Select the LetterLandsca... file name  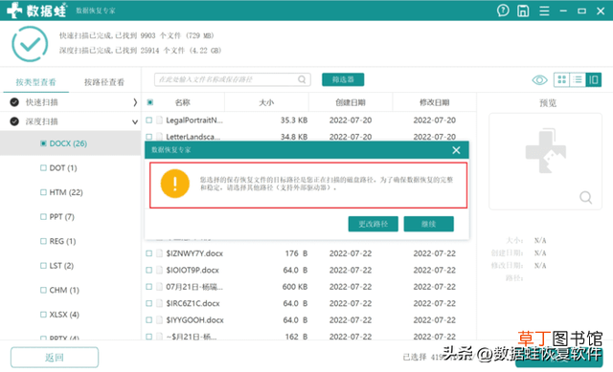193,137
